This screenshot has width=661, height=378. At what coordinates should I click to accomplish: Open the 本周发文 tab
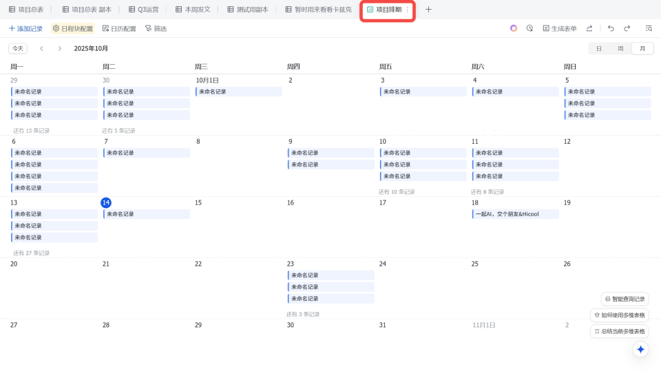[192, 10]
